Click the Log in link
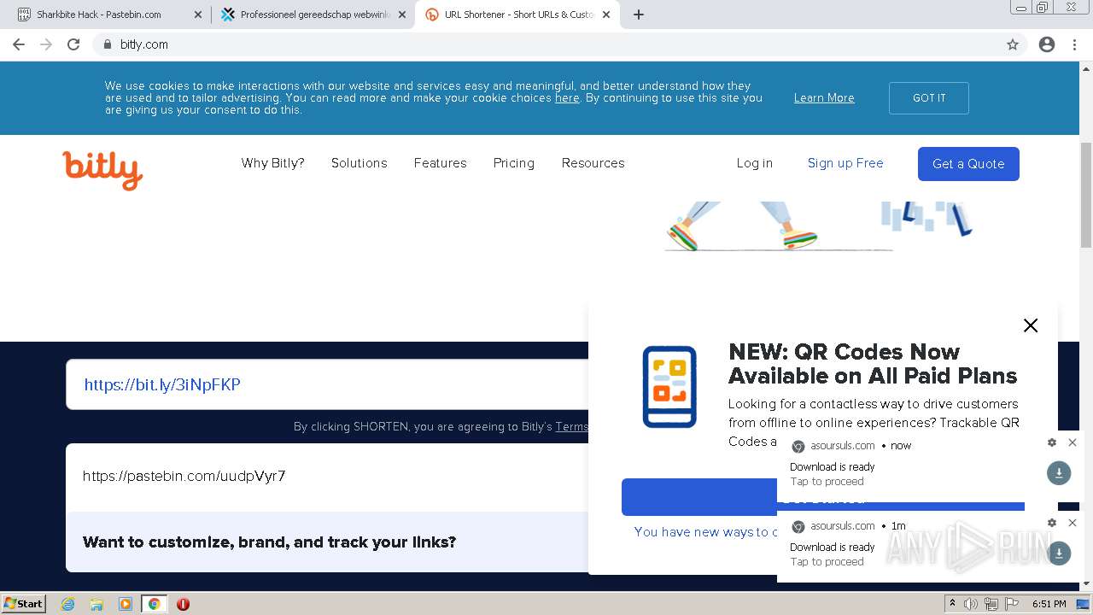Viewport: 1093px width, 615px height. [x=754, y=163]
